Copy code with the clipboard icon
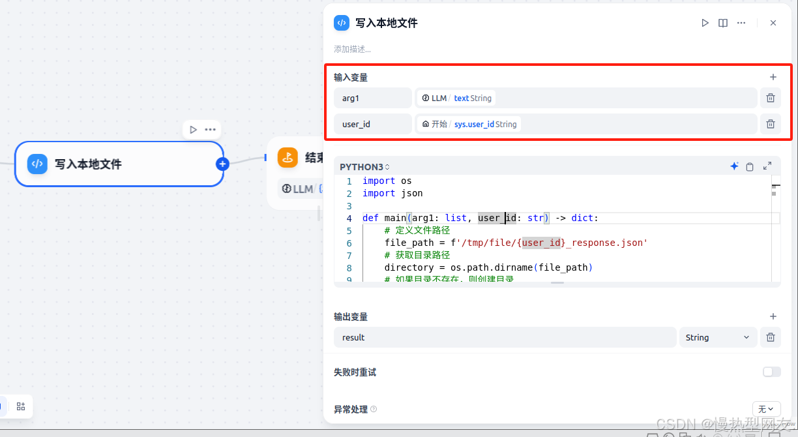798x437 pixels. point(750,166)
